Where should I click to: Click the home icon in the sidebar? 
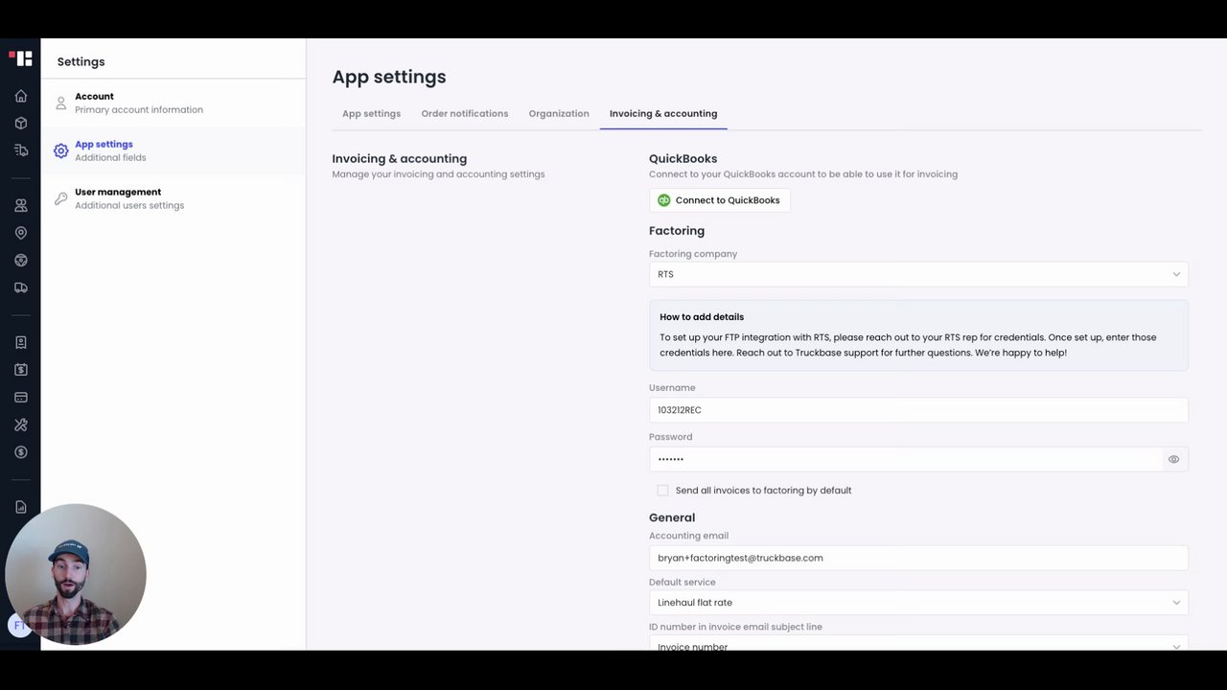click(20, 96)
